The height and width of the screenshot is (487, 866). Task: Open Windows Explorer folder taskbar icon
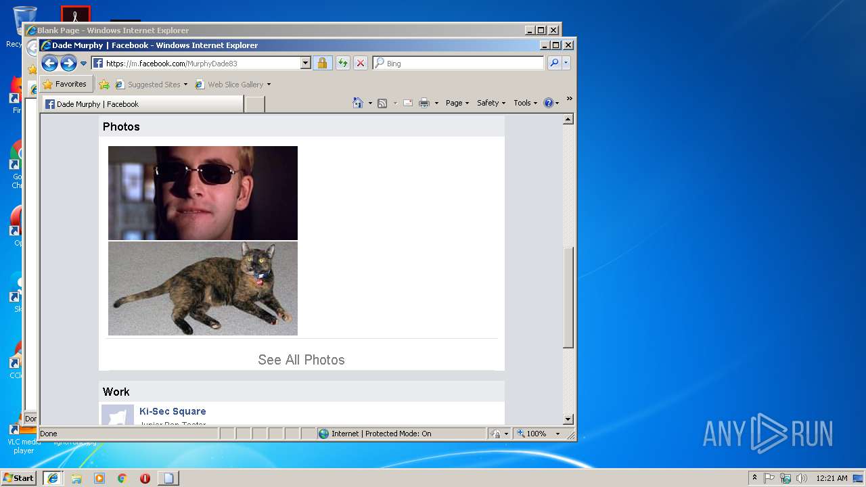pyautogui.click(x=76, y=478)
